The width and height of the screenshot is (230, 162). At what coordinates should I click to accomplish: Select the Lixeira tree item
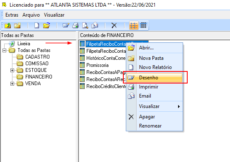24,44
